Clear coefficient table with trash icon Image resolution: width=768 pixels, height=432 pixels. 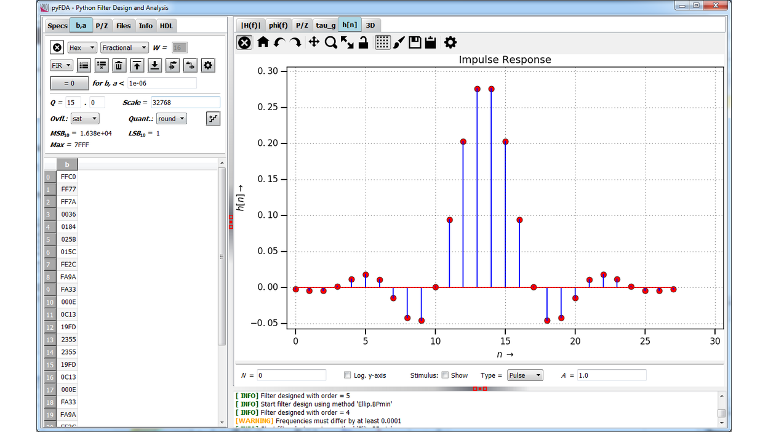[119, 65]
